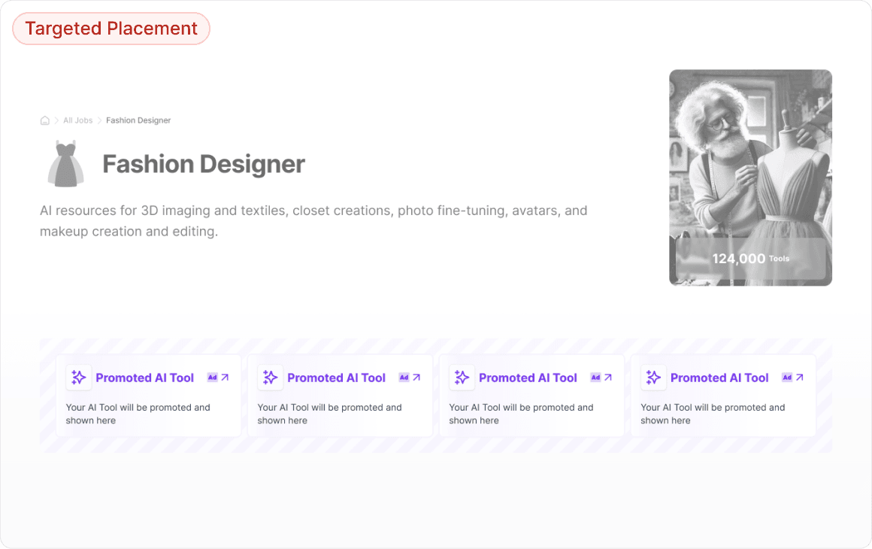The height and width of the screenshot is (549, 872).
Task: Open the Targeted Placement pill
Action: 111,29
